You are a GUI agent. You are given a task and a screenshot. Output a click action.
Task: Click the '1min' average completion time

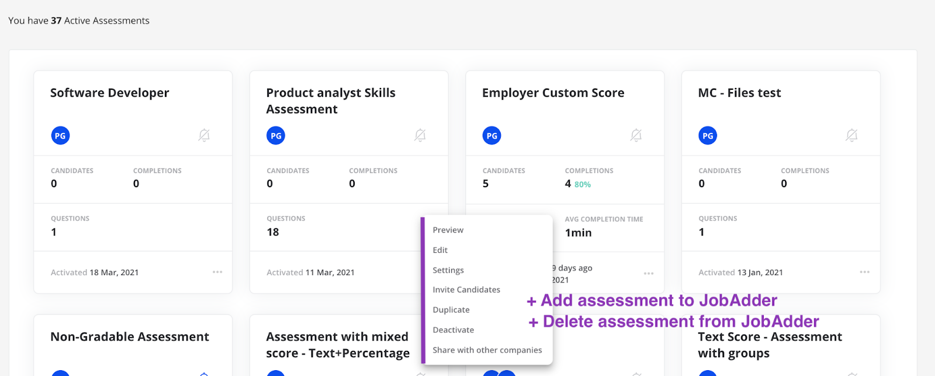click(578, 233)
